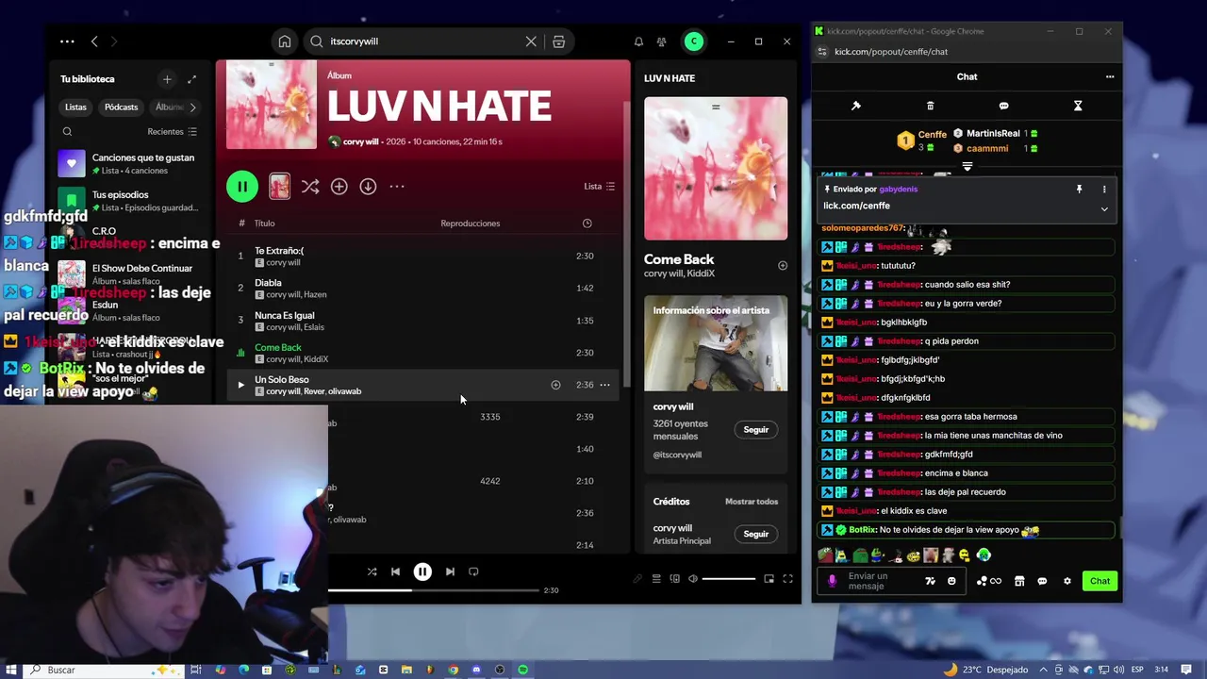
Task: Toggle album shuffle next to the cover thumbnail
Action: 309,187
